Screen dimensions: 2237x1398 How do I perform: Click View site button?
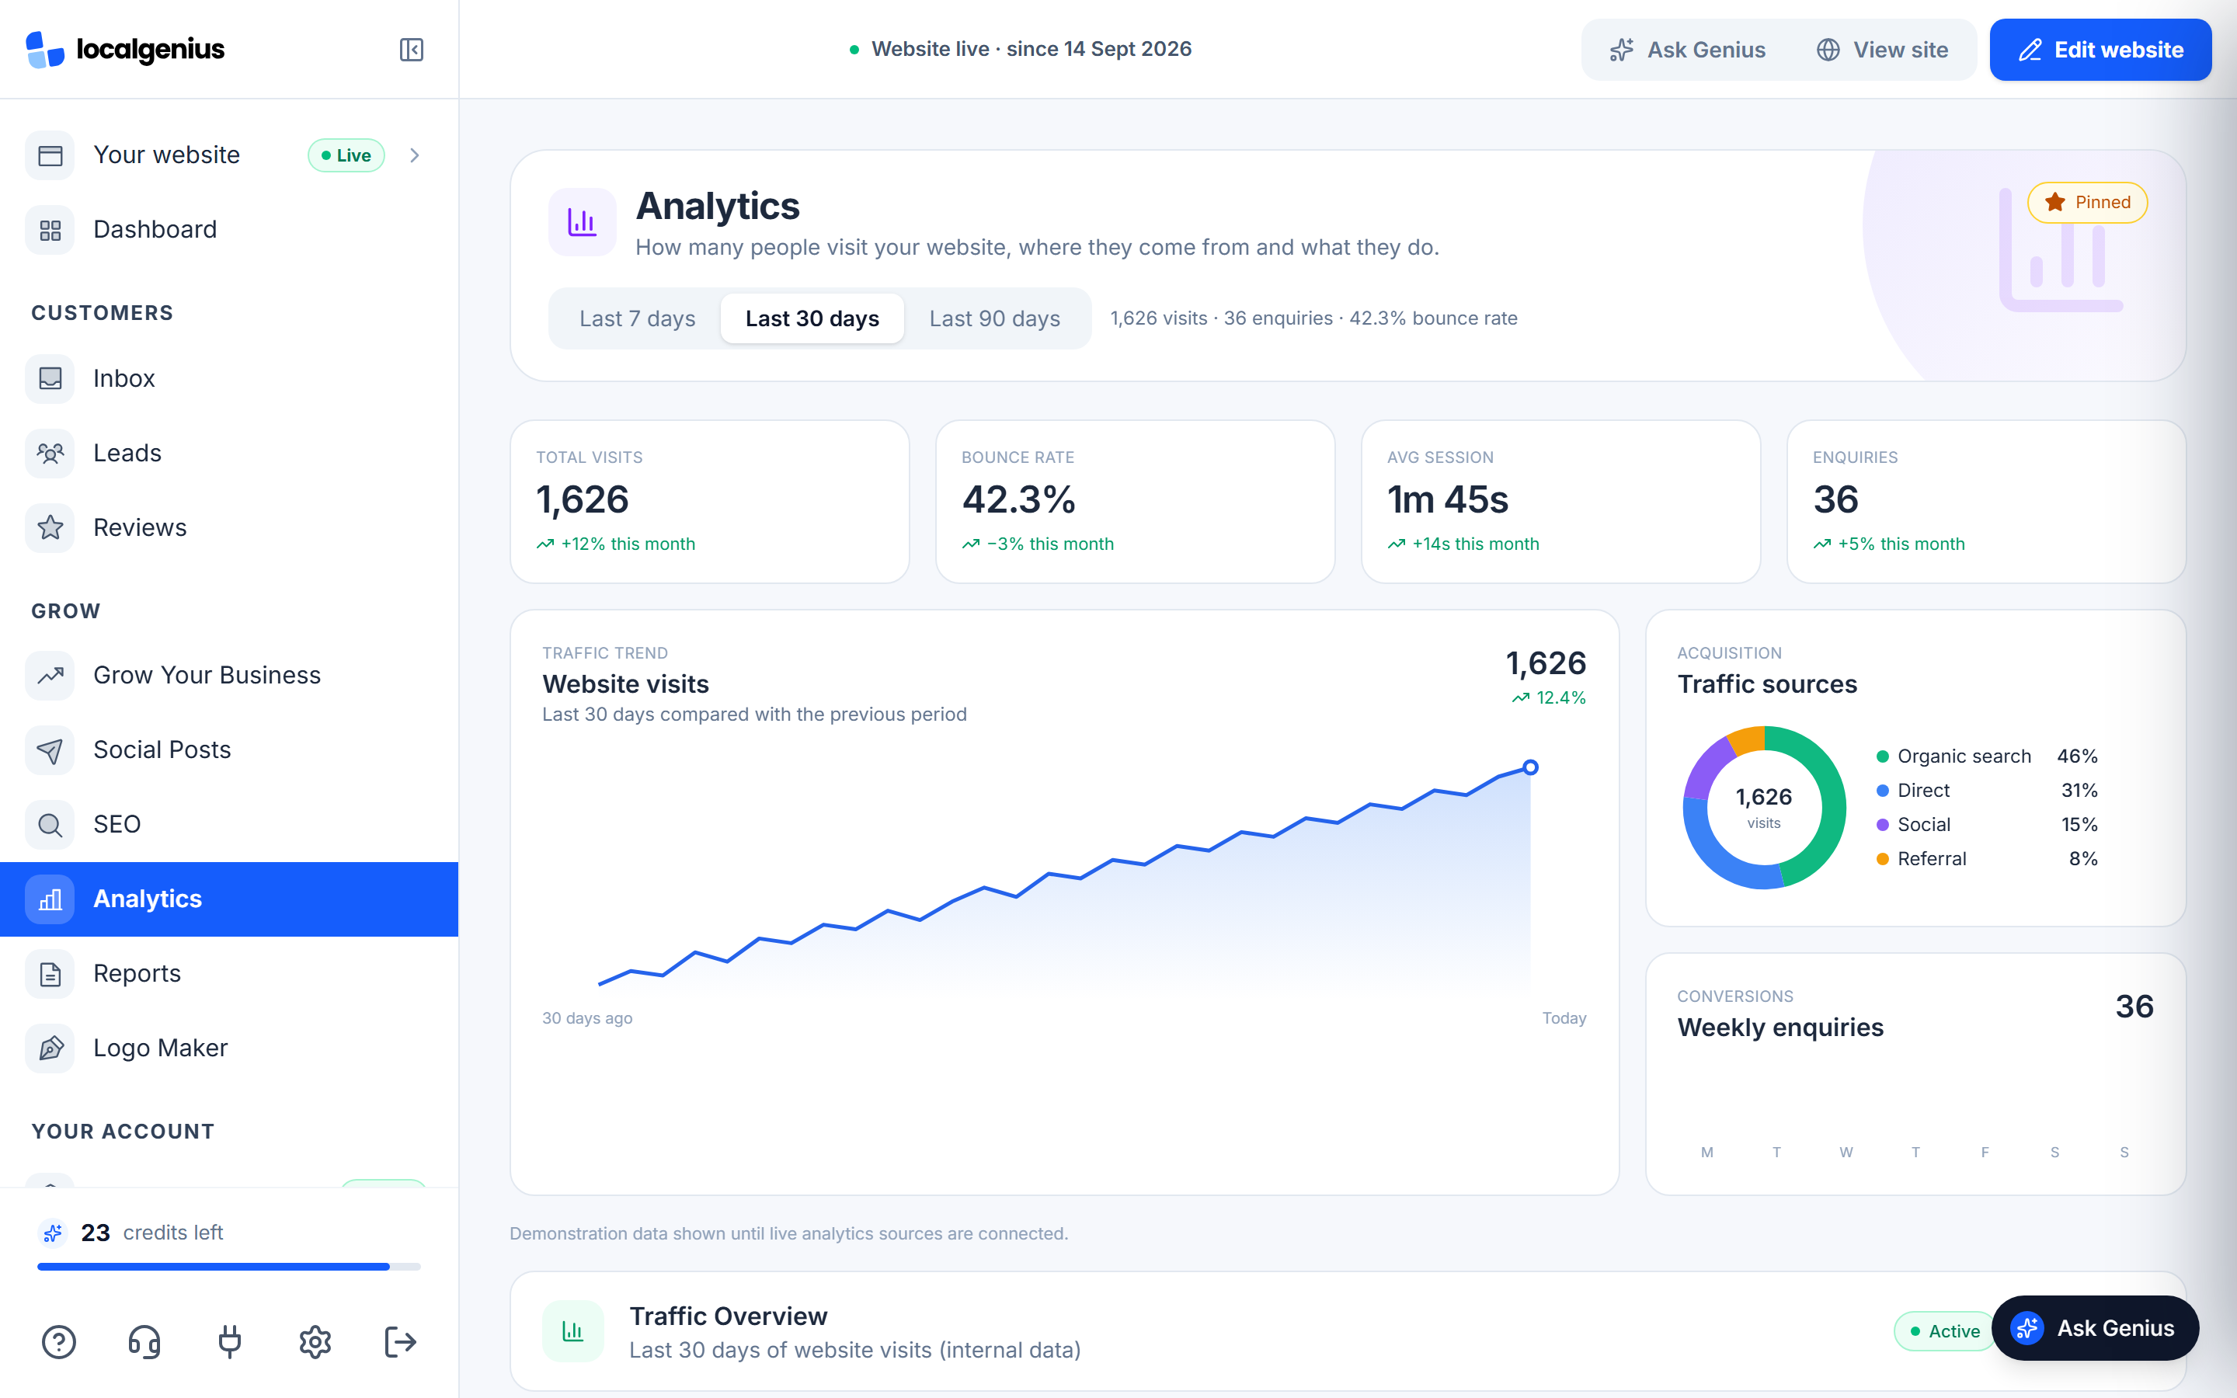coord(1882,50)
